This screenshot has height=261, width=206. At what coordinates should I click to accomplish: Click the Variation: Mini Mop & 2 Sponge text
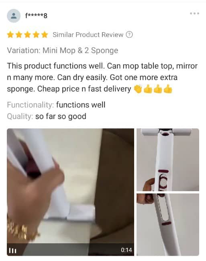pos(63,50)
